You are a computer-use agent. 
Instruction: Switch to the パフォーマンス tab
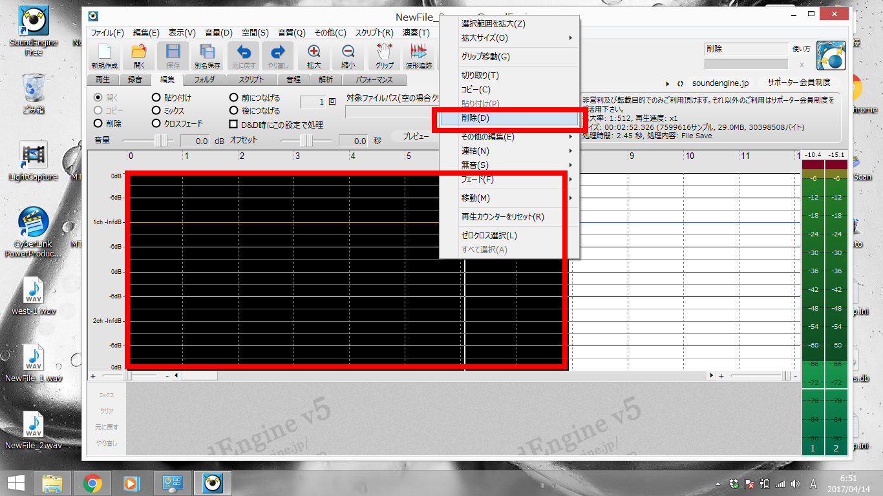tap(374, 79)
